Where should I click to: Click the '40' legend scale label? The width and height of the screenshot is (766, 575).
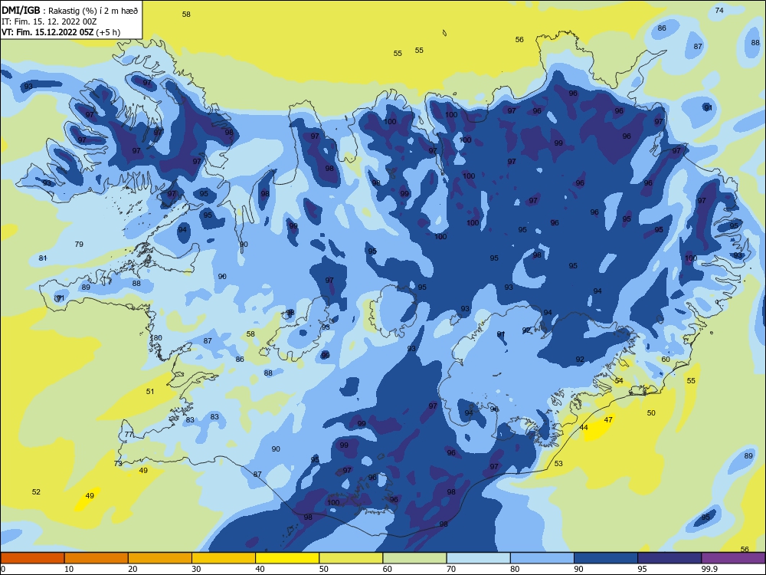(x=260, y=569)
